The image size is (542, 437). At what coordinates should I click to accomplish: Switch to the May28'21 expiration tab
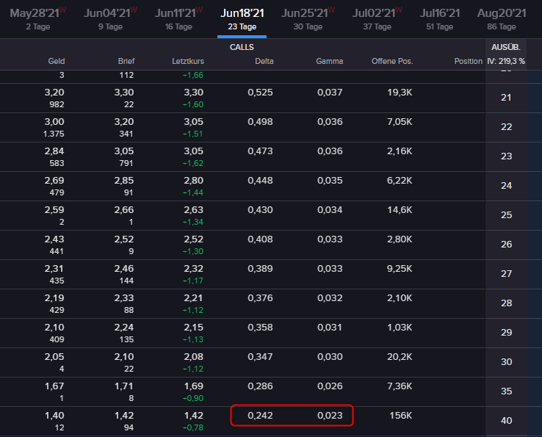coord(38,18)
